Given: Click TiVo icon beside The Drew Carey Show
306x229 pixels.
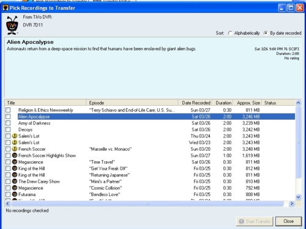Looking at the screenshot, I should tap(15, 181).
